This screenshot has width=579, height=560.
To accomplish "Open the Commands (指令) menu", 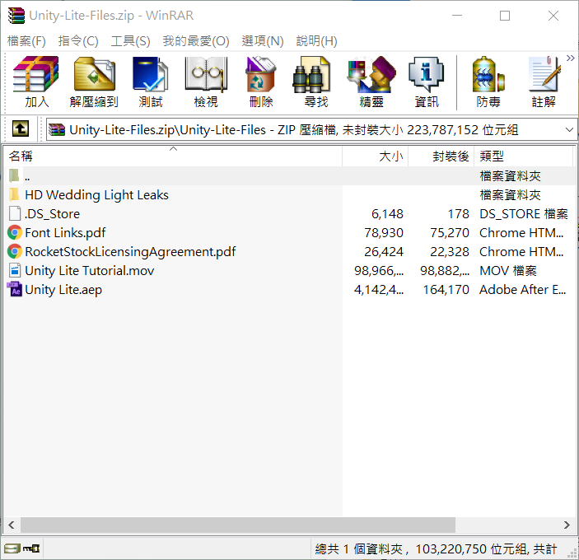I will point(78,41).
